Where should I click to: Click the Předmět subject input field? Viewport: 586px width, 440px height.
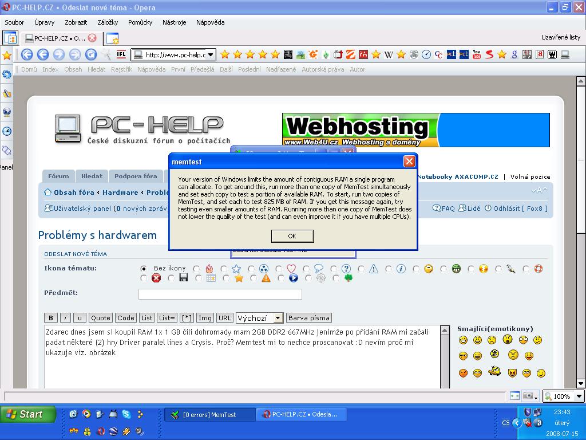tap(220, 294)
